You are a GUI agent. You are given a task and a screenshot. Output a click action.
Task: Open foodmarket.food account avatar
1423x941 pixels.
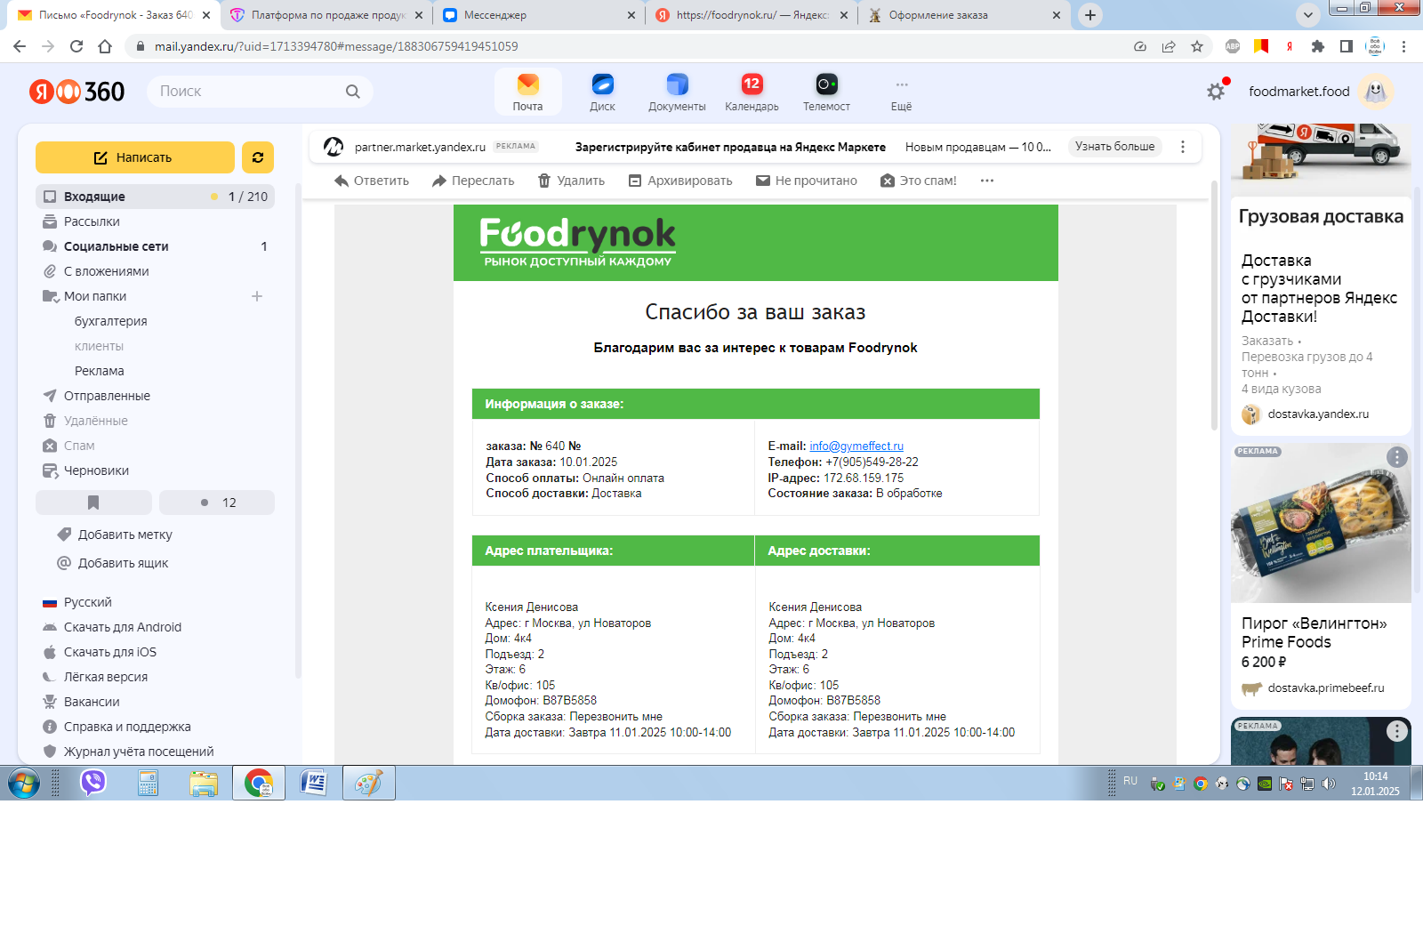point(1375,91)
